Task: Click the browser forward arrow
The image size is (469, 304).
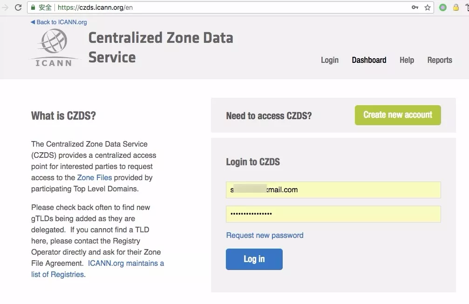Action: tap(5, 7)
